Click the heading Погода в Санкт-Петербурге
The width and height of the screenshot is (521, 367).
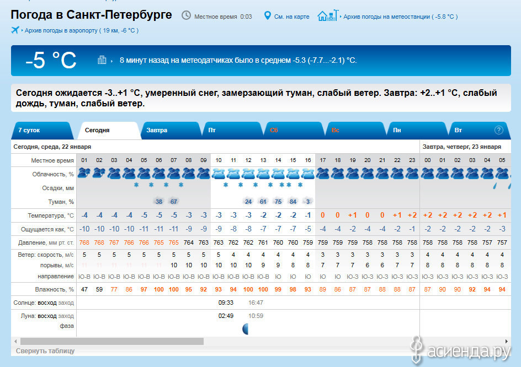tap(92, 15)
